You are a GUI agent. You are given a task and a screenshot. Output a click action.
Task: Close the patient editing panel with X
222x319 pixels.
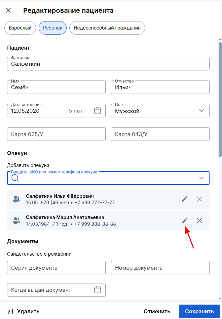[x=8, y=10]
